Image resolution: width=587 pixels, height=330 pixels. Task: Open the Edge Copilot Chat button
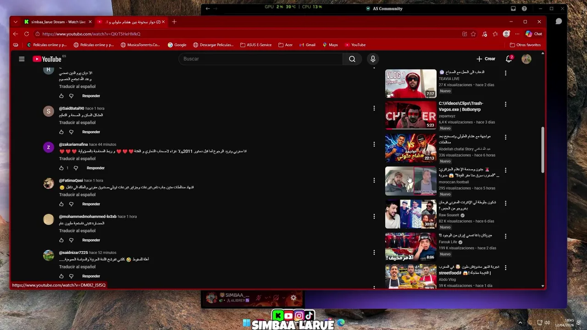pos(534,34)
